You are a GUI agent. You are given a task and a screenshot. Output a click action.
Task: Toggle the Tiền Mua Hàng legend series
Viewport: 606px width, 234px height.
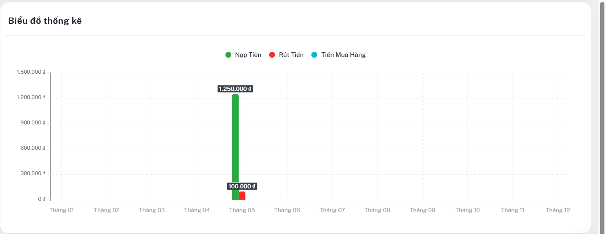click(338, 55)
